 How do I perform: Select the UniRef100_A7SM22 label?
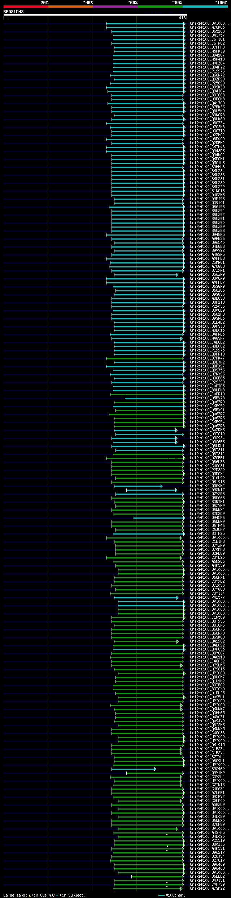pyautogui.click(x=207, y=888)
